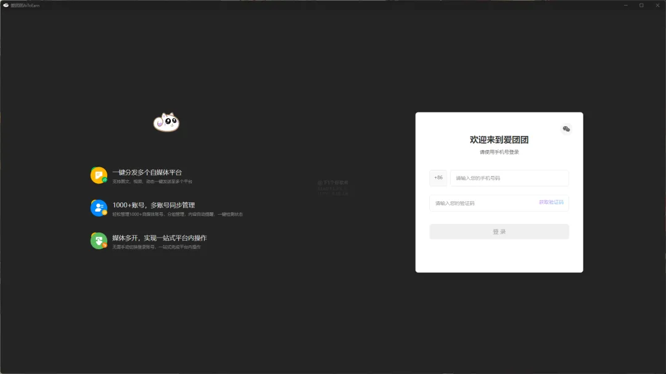Click the 请使用手机号登录 subtitle text
This screenshot has height=374, width=666.
coord(499,153)
